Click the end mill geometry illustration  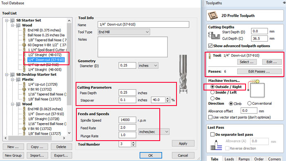coord(183,74)
